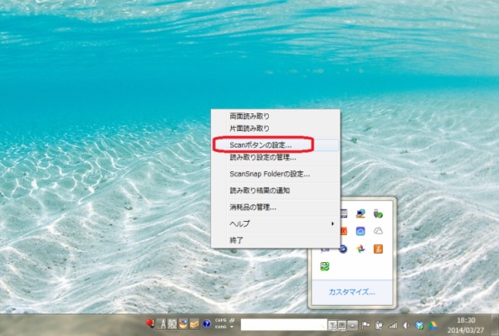The height and width of the screenshot is (336, 499).
Task: Click the USB safely remove hardware icon
Action: (x=378, y=214)
